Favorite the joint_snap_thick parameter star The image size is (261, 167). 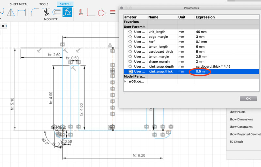coord(130,71)
